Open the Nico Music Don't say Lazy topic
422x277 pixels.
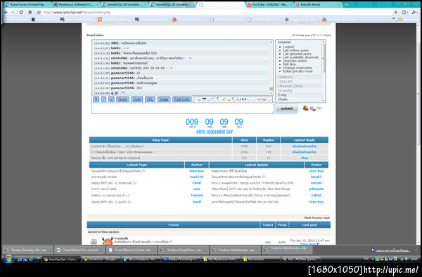[251, 189]
